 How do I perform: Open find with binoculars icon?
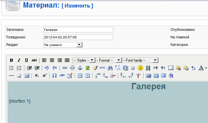click(110, 68)
